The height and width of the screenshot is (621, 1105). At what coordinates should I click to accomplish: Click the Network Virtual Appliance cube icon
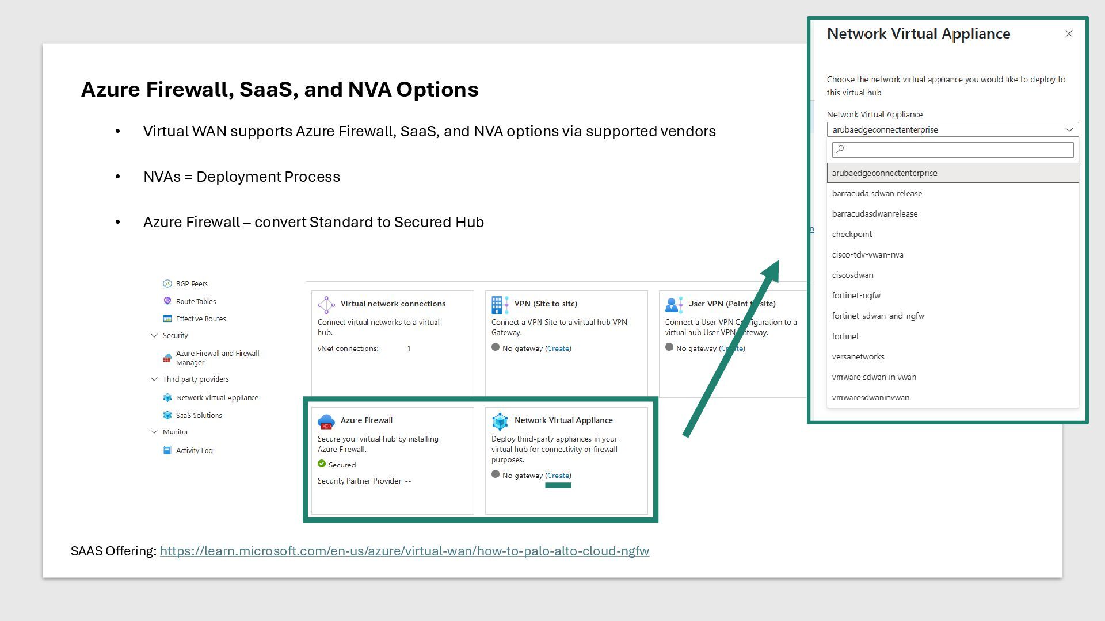click(x=500, y=421)
